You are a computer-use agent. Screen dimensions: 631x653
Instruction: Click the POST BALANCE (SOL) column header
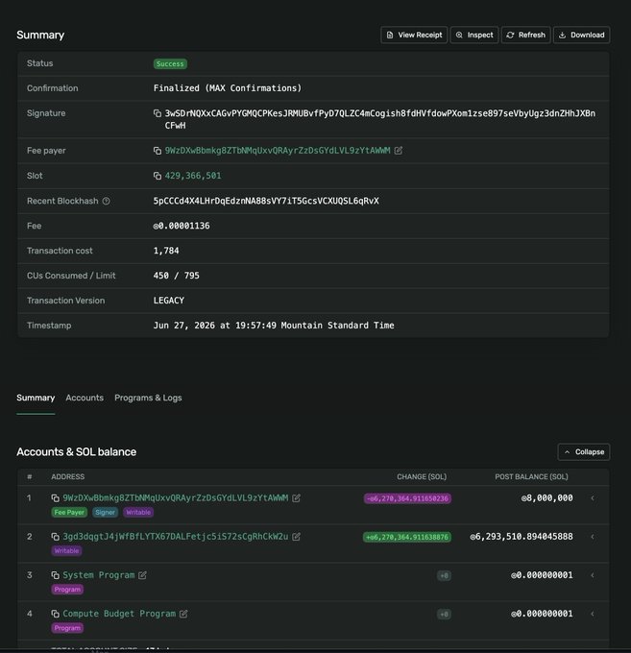531,477
